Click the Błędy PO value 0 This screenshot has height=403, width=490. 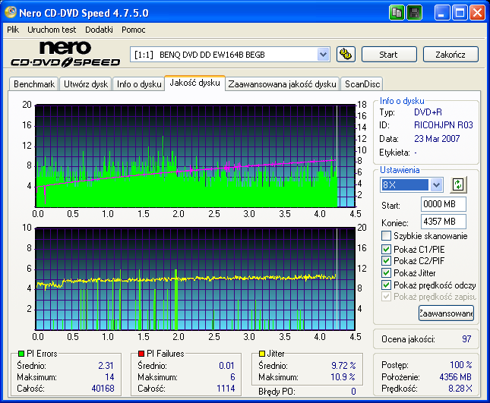point(353,392)
